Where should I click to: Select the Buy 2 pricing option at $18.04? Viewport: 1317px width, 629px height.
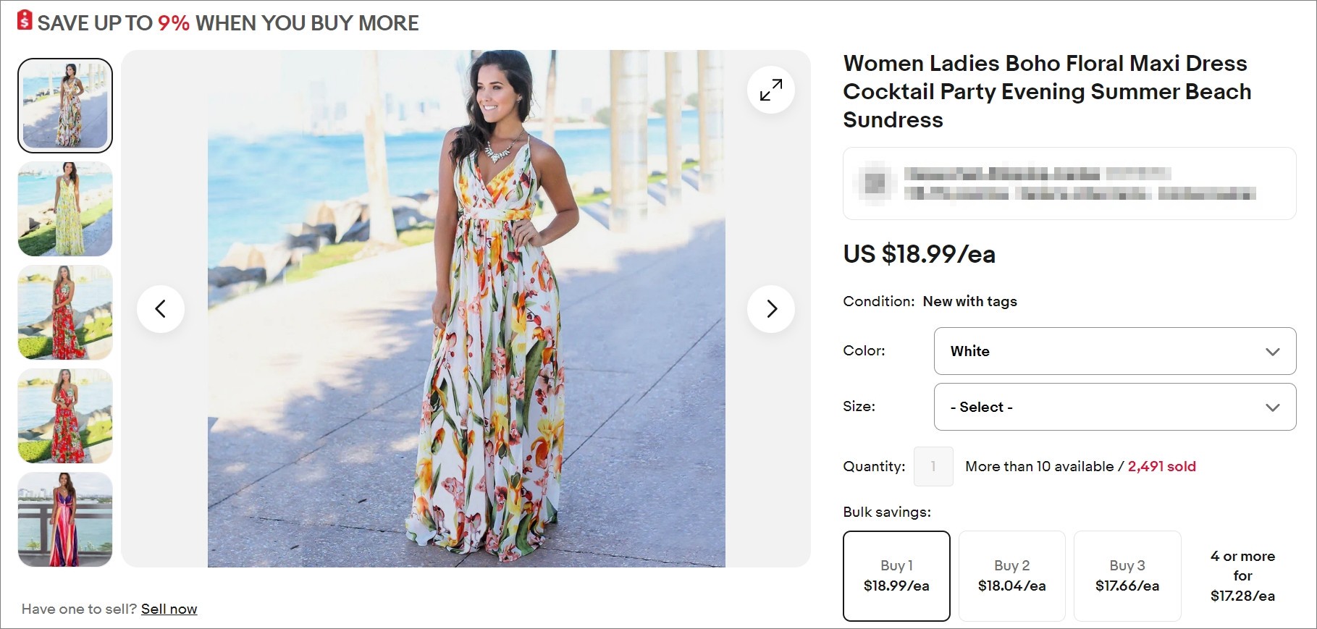click(1011, 575)
